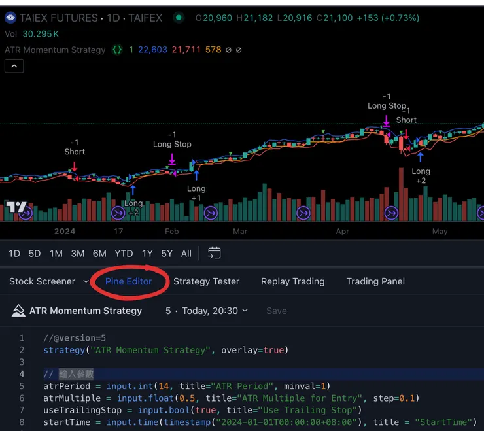The height and width of the screenshot is (431, 484).
Task: Click the event marker icon next to the TradingView logo
Action: (26, 213)
